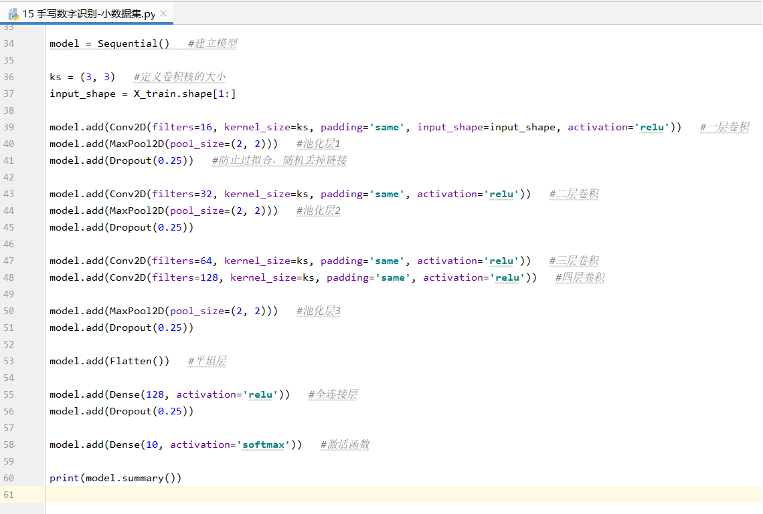Viewport: 763px width, 514px height.
Task: Click 'model.add(Flatten())' line
Action: [110, 361]
